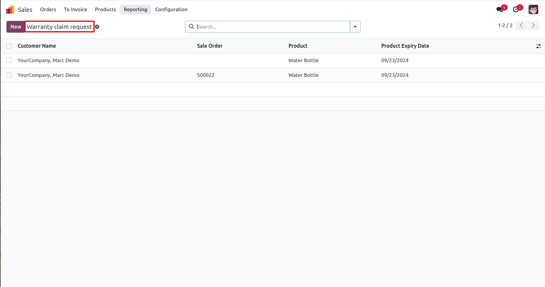Go to the previous page arrow
The width and height of the screenshot is (545, 287).
(521, 25)
